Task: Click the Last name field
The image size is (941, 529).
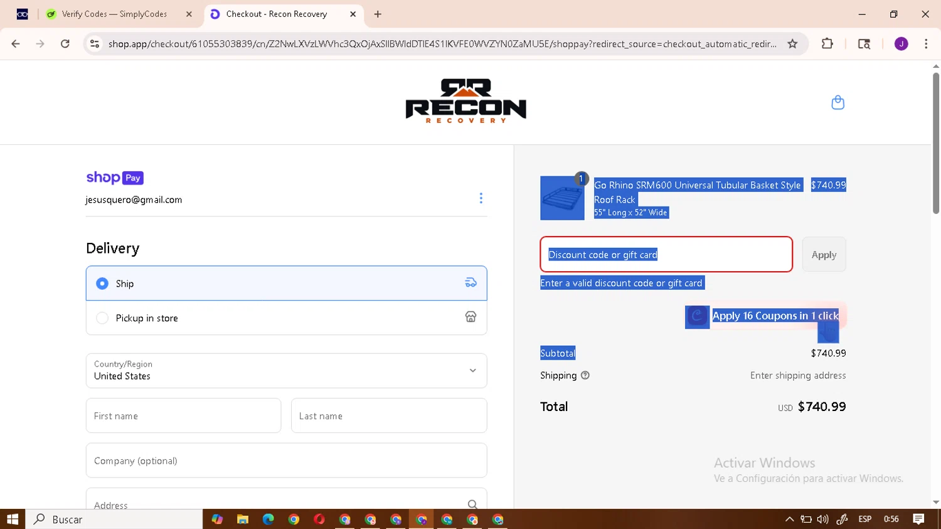Action: click(x=389, y=415)
